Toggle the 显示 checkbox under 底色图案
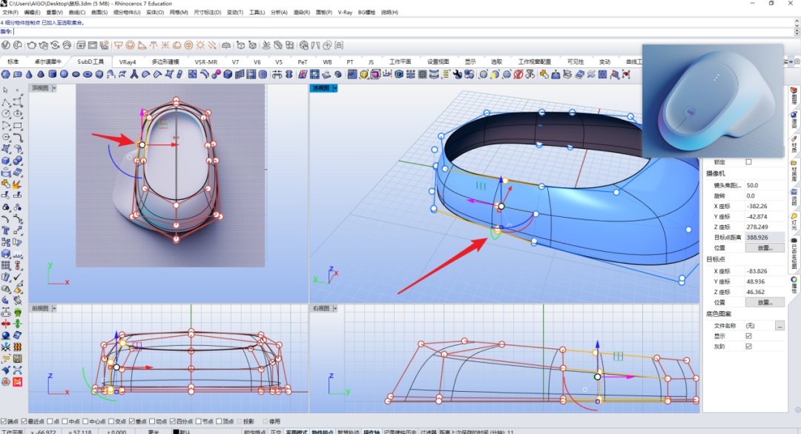The width and height of the screenshot is (801, 434). pyautogui.click(x=748, y=335)
